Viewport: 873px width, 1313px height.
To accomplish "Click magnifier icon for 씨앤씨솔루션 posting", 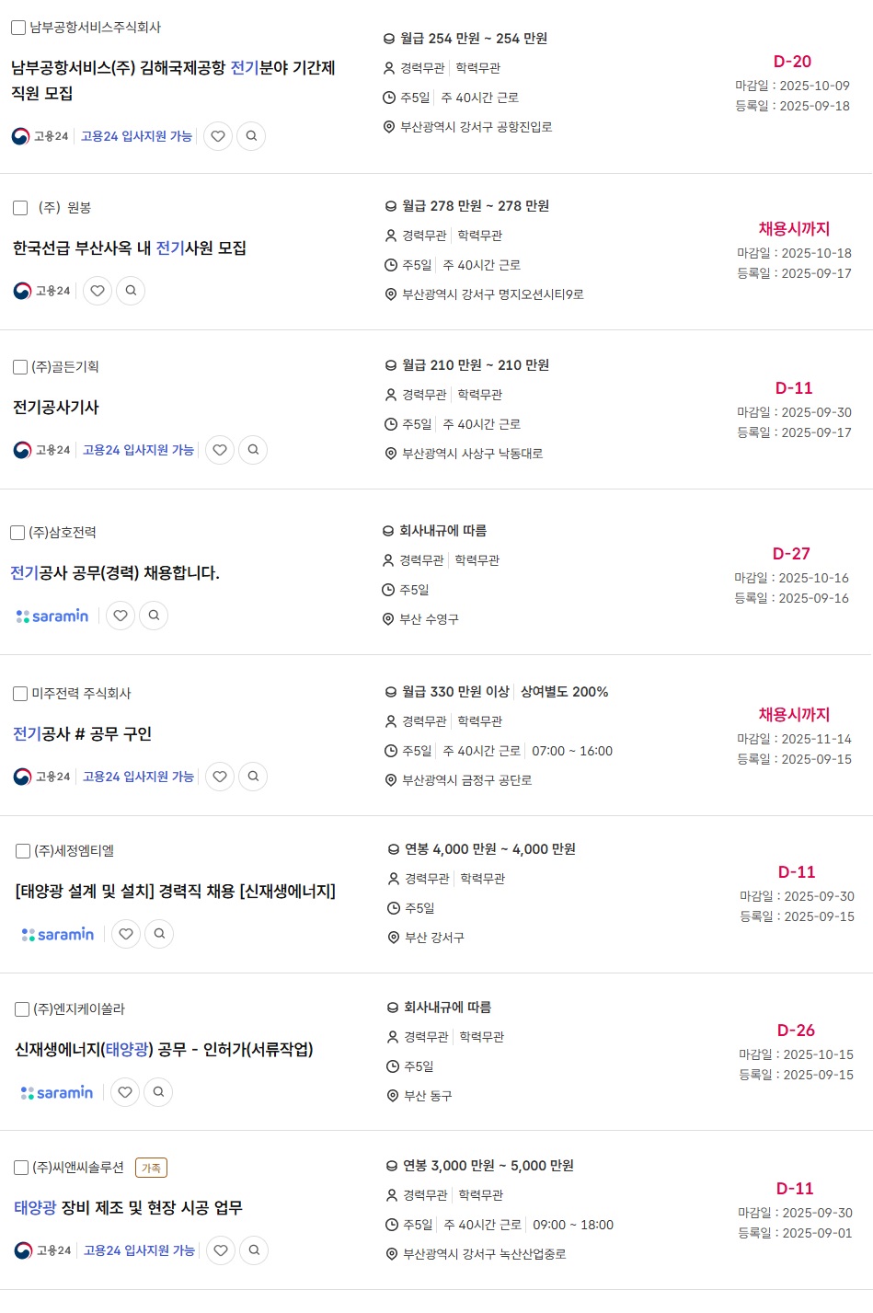I will pyautogui.click(x=254, y=1250).
